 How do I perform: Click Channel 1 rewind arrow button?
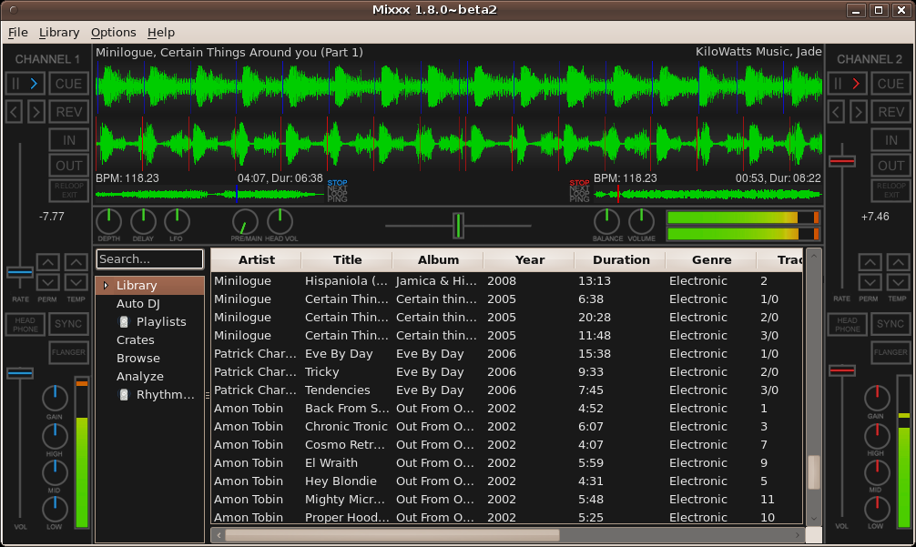pyautogui.click(x=14, y=112)
